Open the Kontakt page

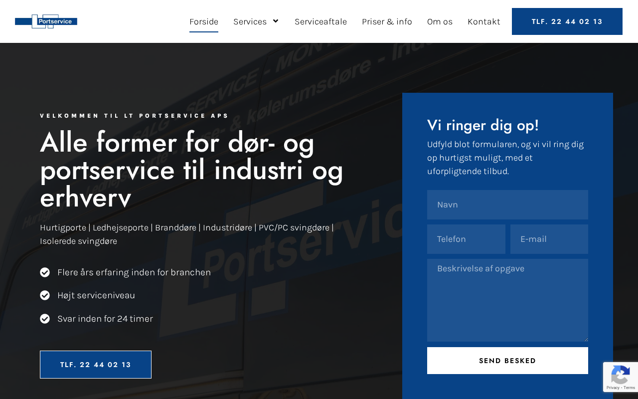(483, 21)
